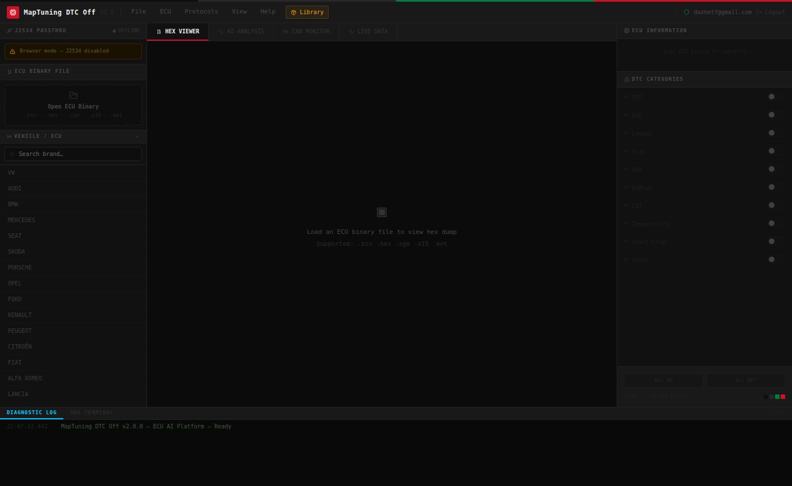Toggle the Flap category switch
This screenshot has width=792, height=486.
pos(776,151)
